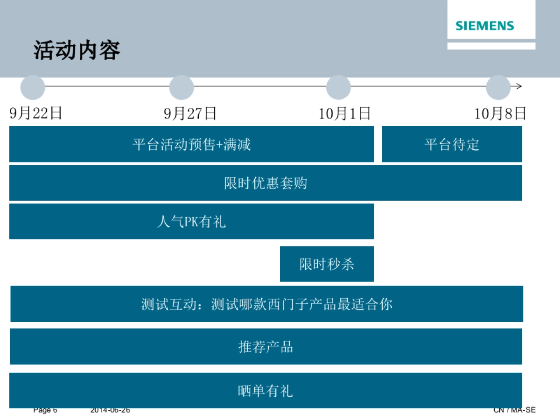The width and height of the screenshot is (560, 420).
Task: Click the 推荐产品 bar
Action: 266,347
